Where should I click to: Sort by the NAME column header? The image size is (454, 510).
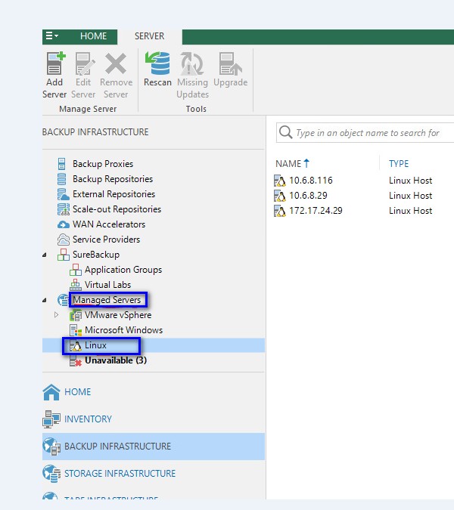click(x=288, y=163)
